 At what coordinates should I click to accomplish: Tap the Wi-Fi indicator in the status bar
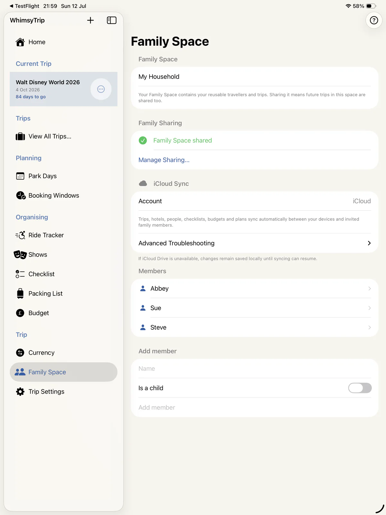click(x=348, y=6)
